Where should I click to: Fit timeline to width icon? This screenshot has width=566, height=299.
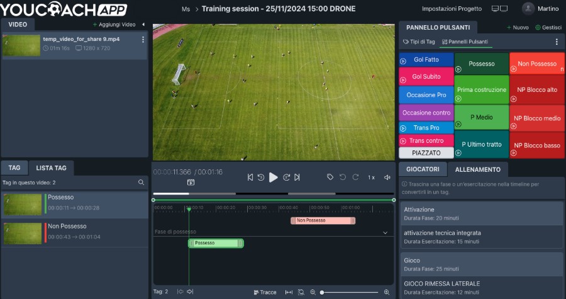[289, 292]
